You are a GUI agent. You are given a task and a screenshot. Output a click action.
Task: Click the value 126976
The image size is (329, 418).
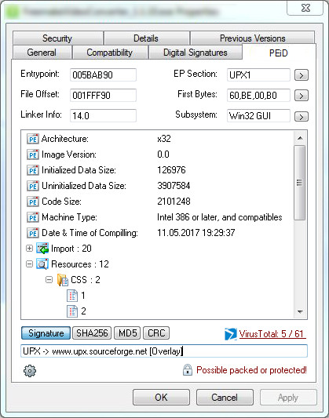pyautogui.click(x=171, y=170)
